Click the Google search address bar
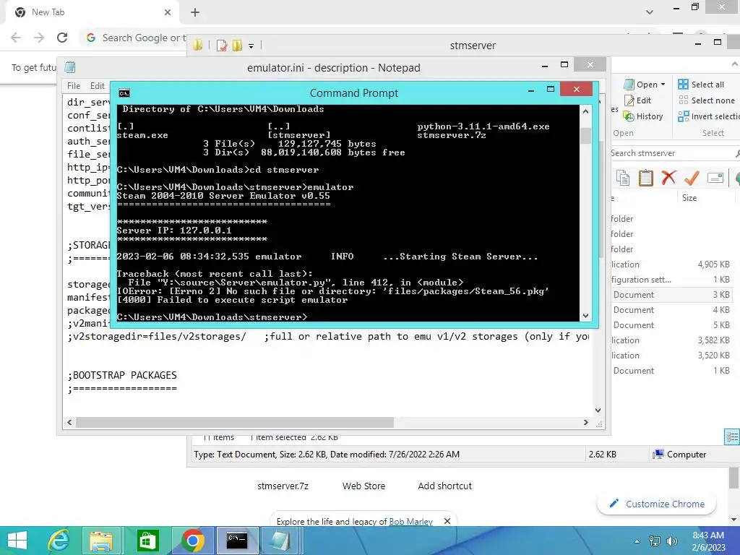This screenshot has height=555, width=740. (x=137, y=38)
